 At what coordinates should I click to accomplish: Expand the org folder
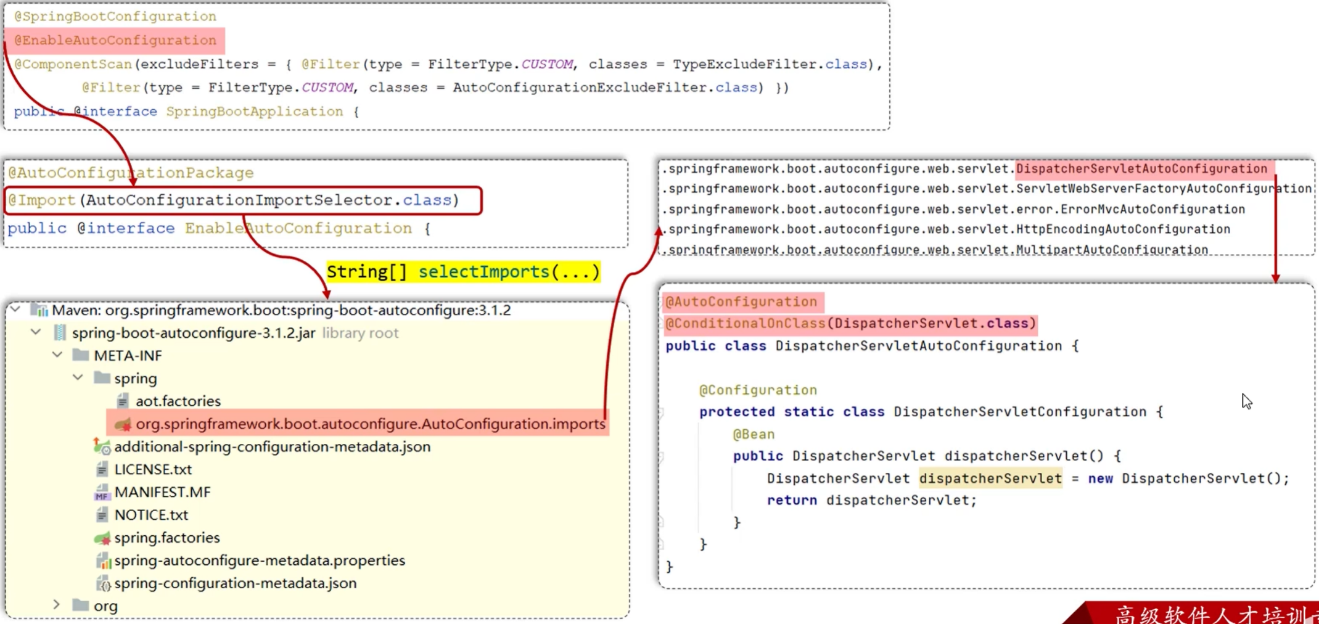57,606
